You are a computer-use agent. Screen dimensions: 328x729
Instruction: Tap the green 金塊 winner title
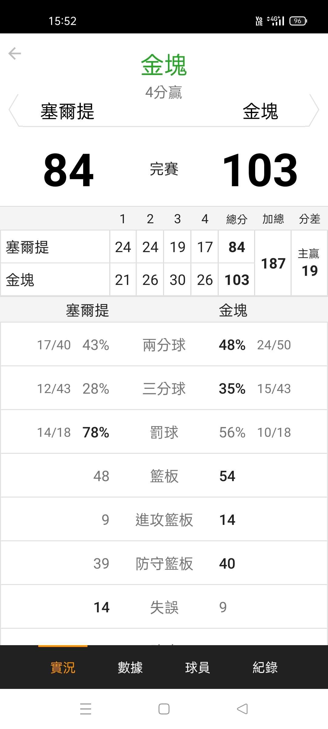[164, 65]
